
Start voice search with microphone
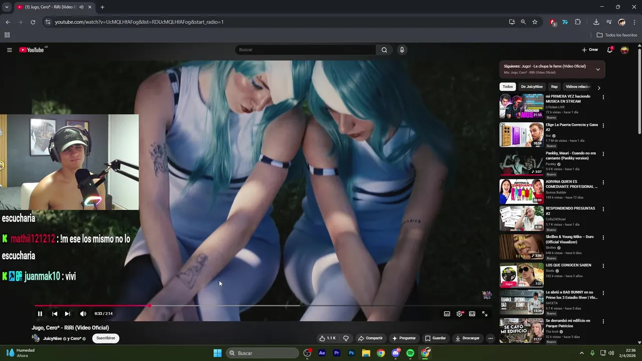coord(402,50)
